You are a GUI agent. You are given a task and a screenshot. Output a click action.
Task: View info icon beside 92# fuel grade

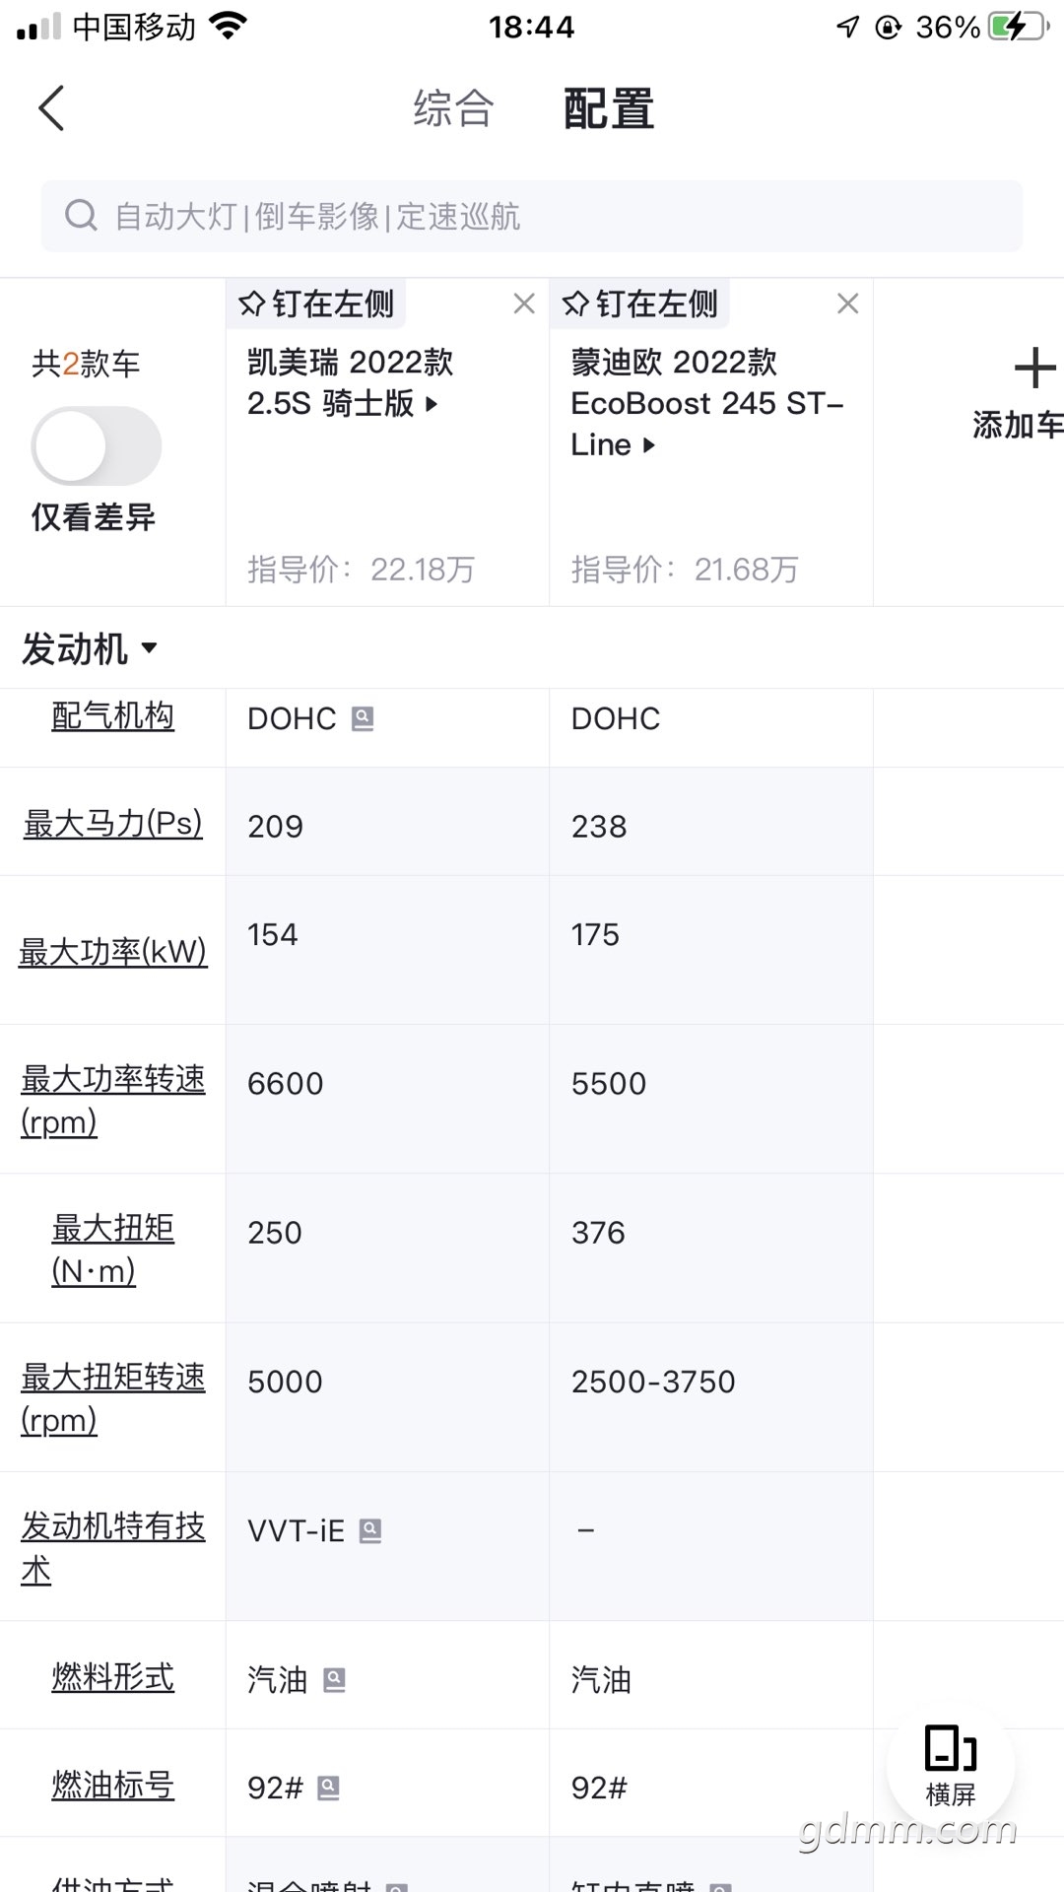(x=328, y=1787)
